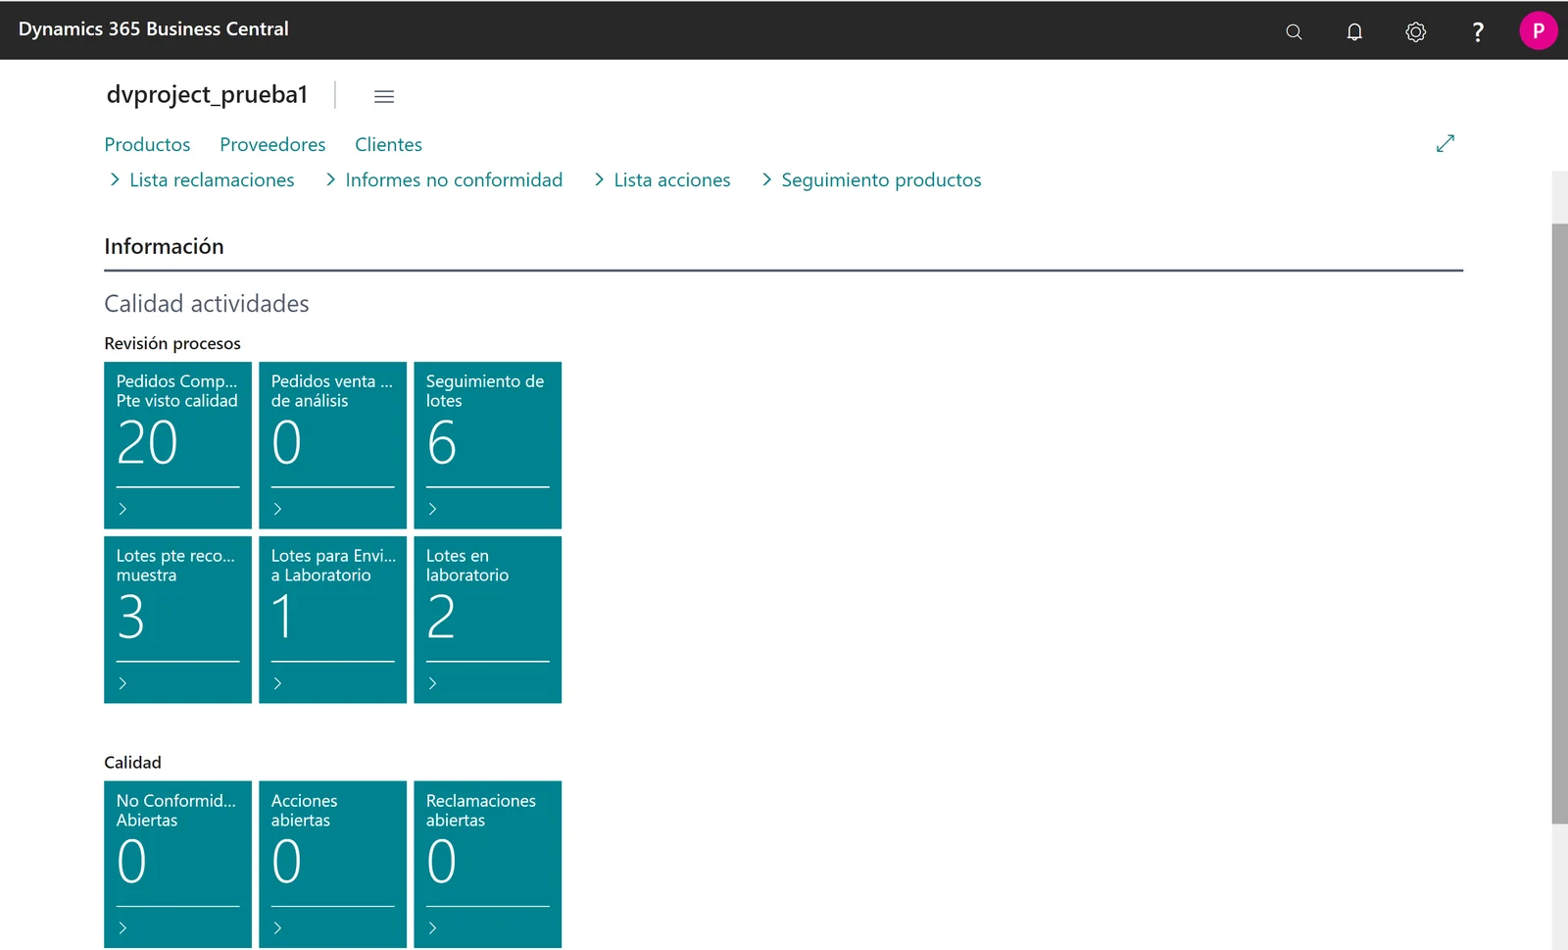Click the Revisión procesos group label
The height and width of the screenshot is (950, 1568).
coord(172,343)
